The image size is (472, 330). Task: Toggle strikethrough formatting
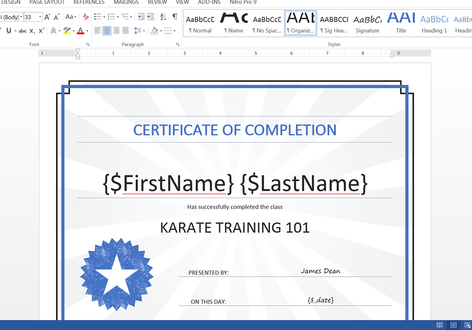[x=22, y=31]
